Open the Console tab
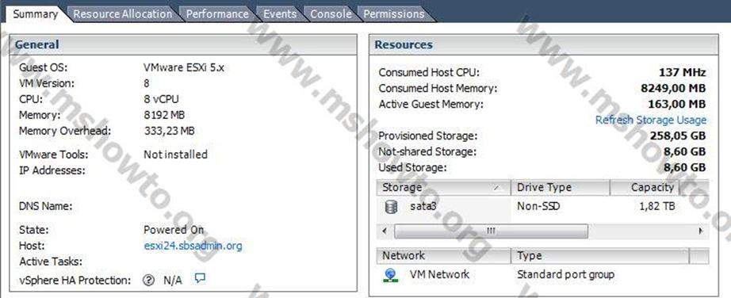The image size is (731, 298). (x=331, y=14)
